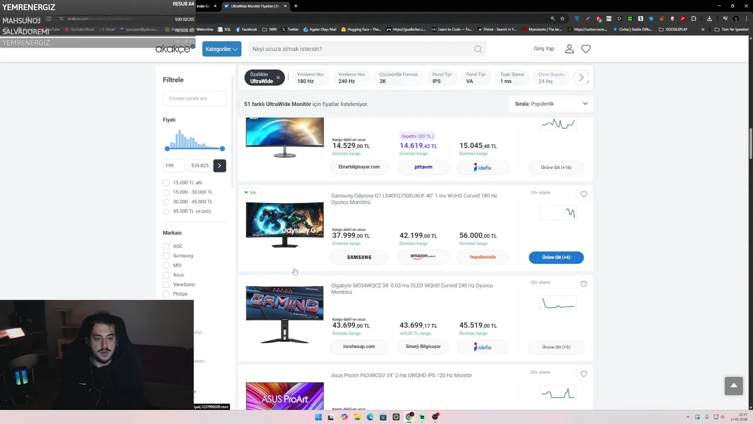Apply the price range with arrow button
Viewport: 753px width, 424px height.
219,165
